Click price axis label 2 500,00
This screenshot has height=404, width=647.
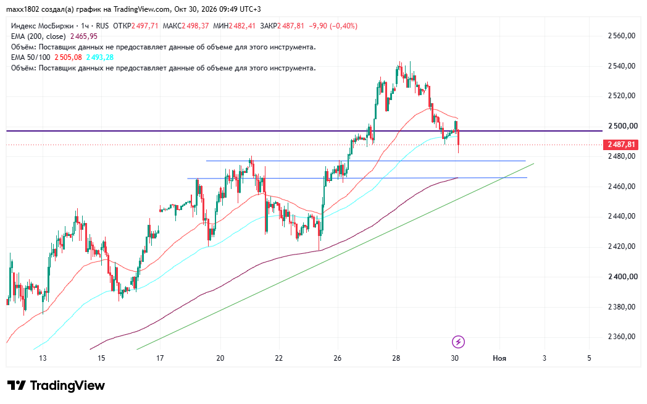623,126
